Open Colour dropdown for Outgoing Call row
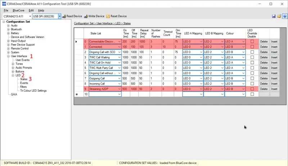 tap(243, 78)
